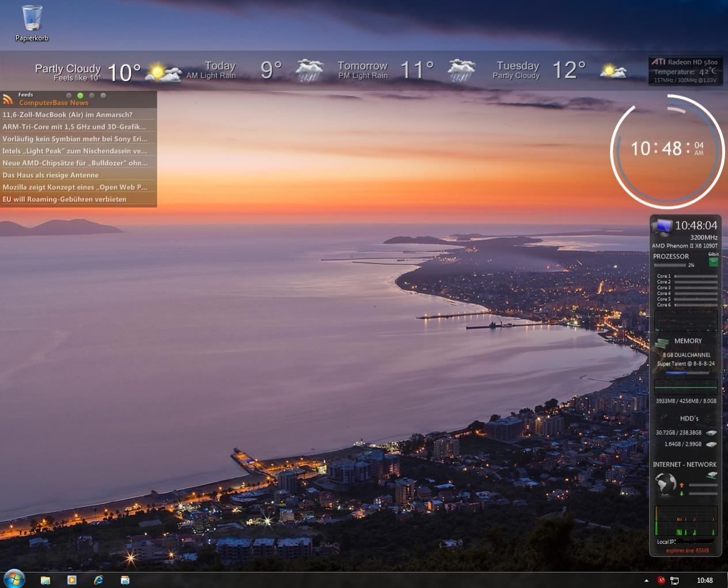This screenshot has width=728, height=588.
Task: Open the fourth pinned taskbar program
Action: pyautogui.click(x=125, y=580)
